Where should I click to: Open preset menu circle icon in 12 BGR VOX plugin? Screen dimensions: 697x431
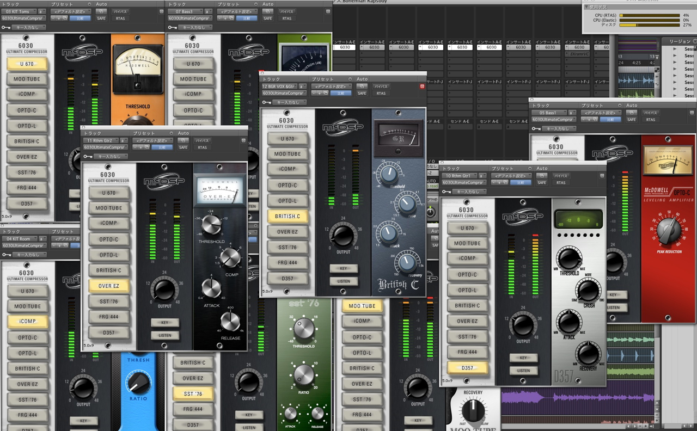(350, 79)
